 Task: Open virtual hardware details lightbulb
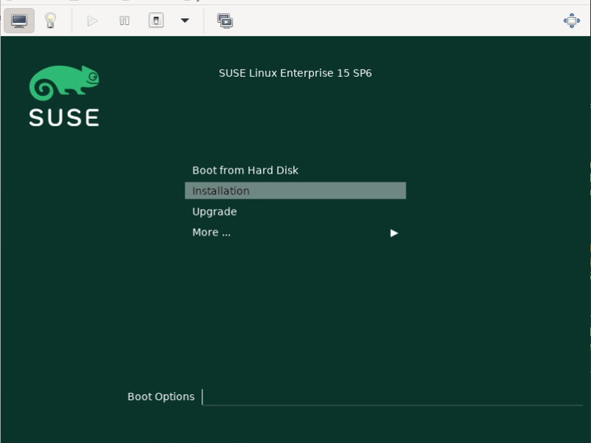(50, 21)
